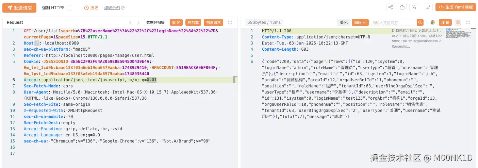Click 生成 Yaml 模板 button
Viewport: 478px width, 168px height.
(x=456, y=7)
